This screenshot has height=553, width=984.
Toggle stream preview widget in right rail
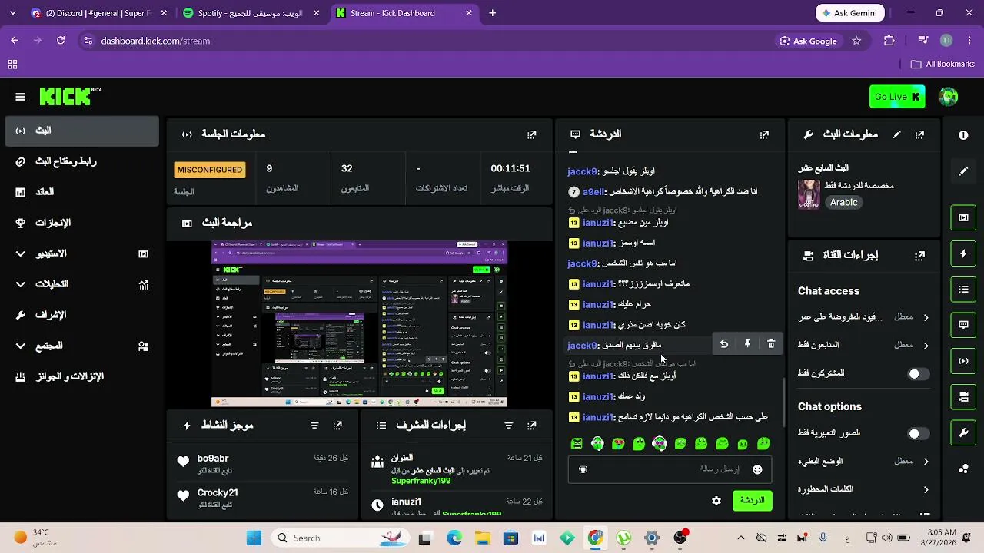pyautogui.click(x=963, y=217)
